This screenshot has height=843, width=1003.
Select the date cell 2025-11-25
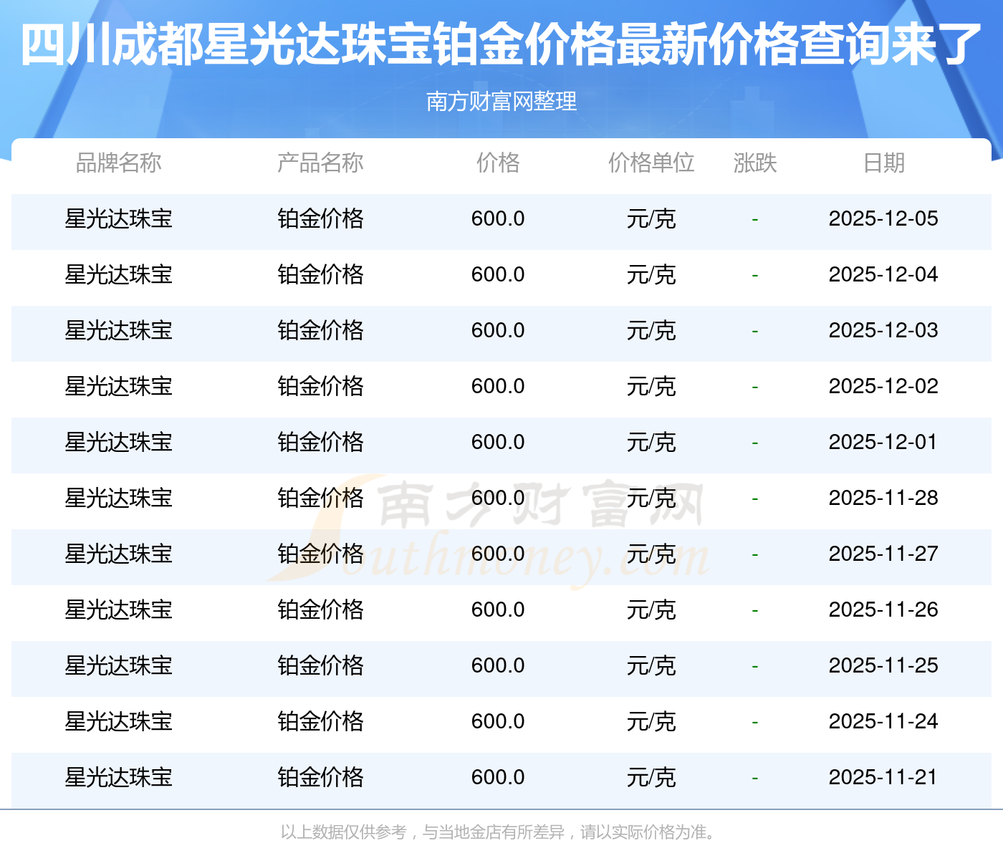[883, 666]
